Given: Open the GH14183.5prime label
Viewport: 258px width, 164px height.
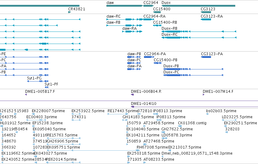Looking at the screenshot, I should (138, 117).
